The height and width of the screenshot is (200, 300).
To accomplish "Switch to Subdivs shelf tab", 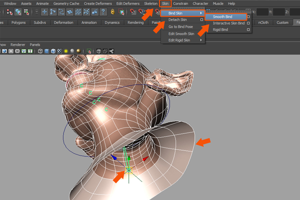I will pyautogui.click(x=40, y=22).
